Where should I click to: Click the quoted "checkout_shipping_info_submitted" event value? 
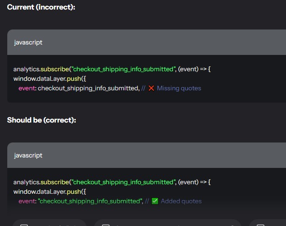coord(90,201)
